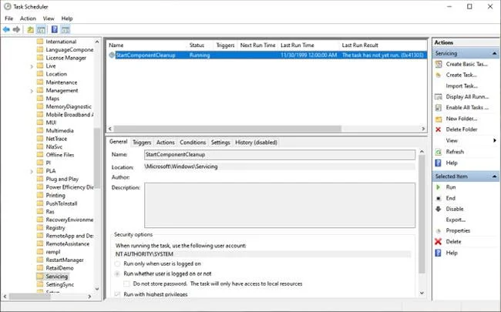Select the RestartManager folder in tree

click(65, 260)
